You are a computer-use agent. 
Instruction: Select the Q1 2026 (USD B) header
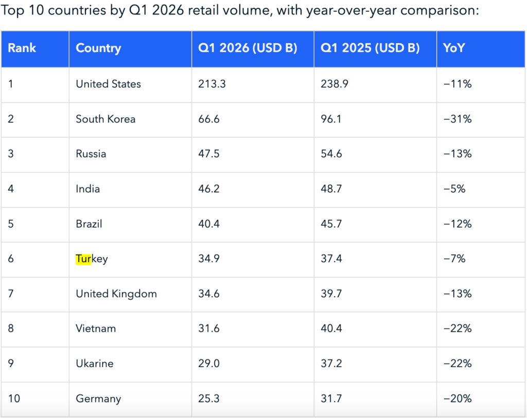click(x=253, y=49)
